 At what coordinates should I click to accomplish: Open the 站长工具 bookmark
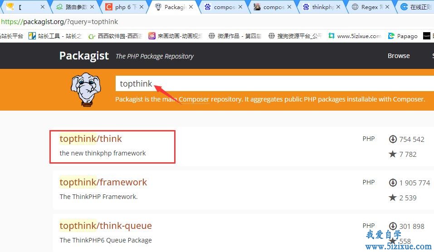pyautogui.click(x=55, y=36)
